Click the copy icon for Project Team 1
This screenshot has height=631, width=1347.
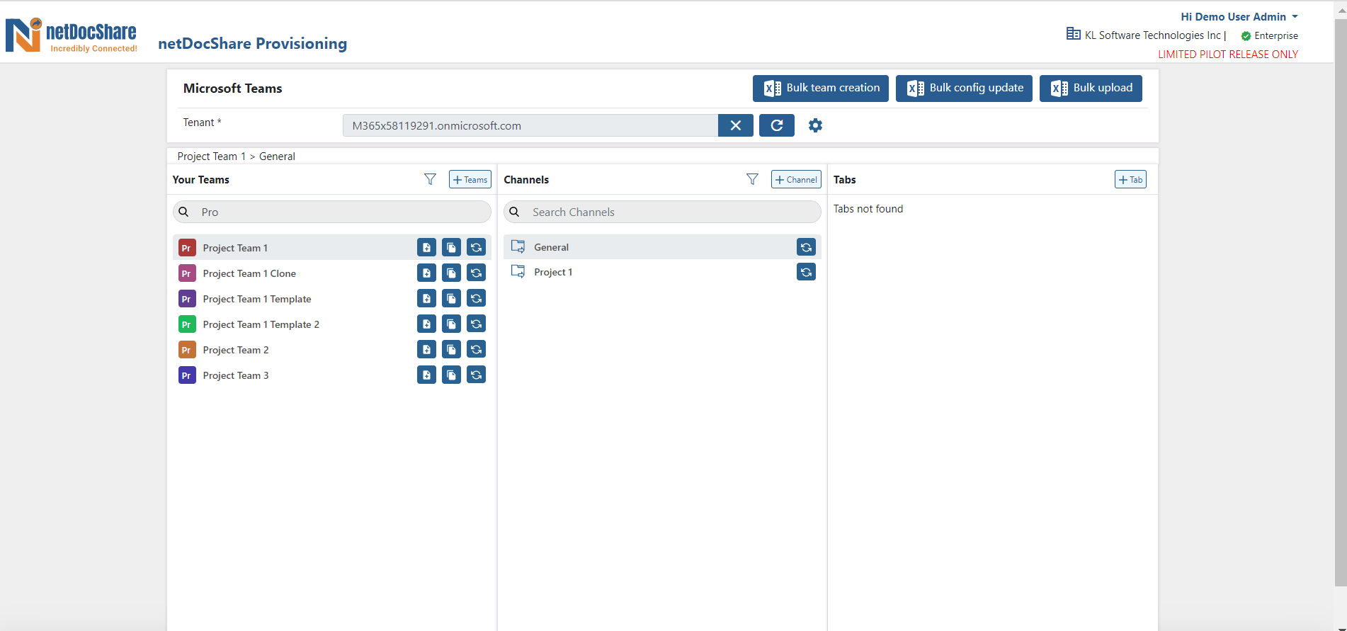[451, 247]
